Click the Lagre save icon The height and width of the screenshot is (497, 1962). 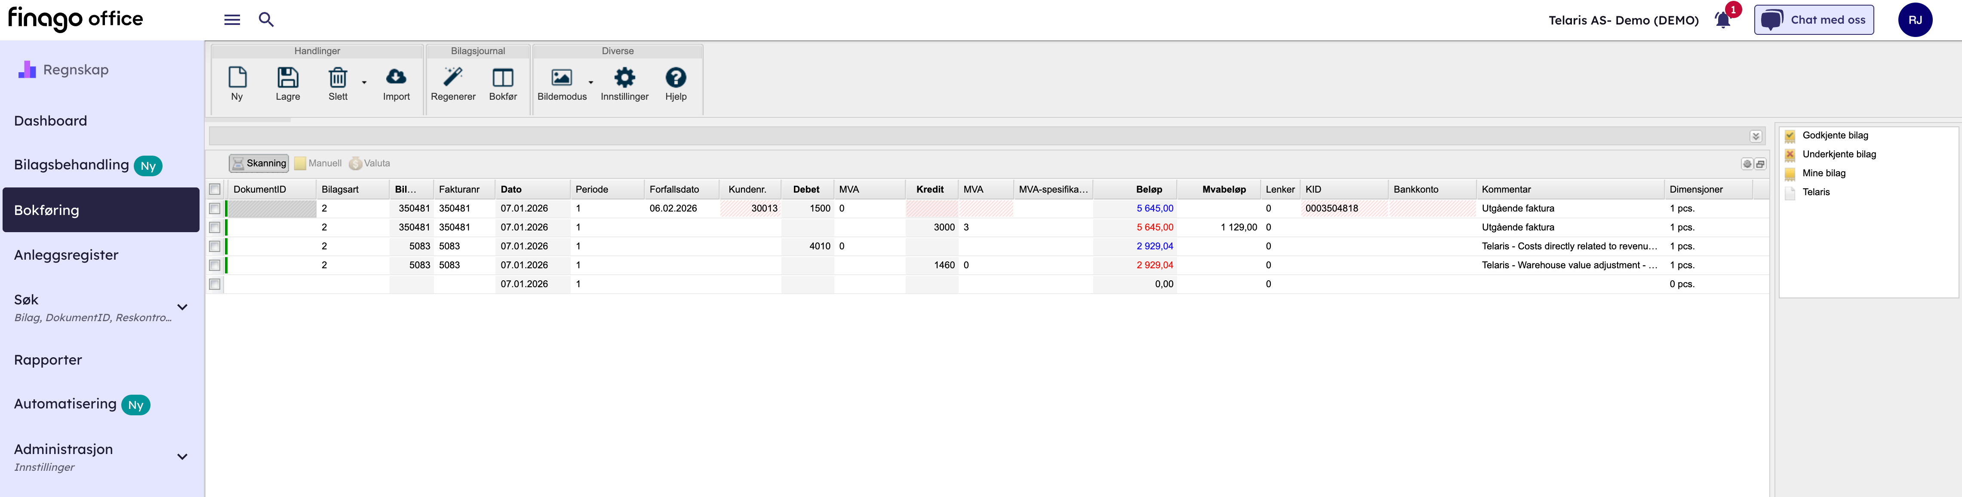(x=287, y=78)
